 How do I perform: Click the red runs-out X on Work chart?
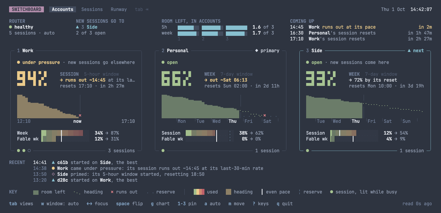[x=80, y=115]
